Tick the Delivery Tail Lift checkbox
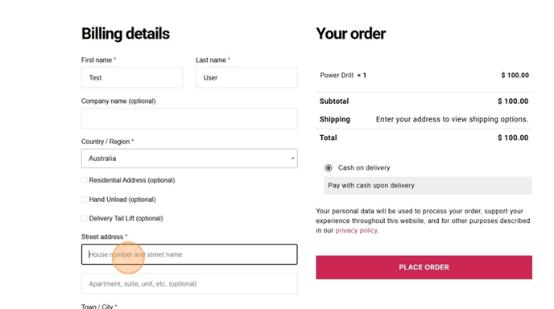554x309 pixels. (x=85, y=218)
